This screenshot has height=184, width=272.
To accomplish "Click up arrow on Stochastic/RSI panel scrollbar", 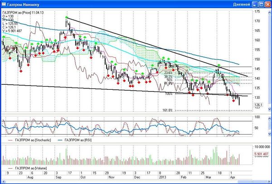I will click(270, 118).
